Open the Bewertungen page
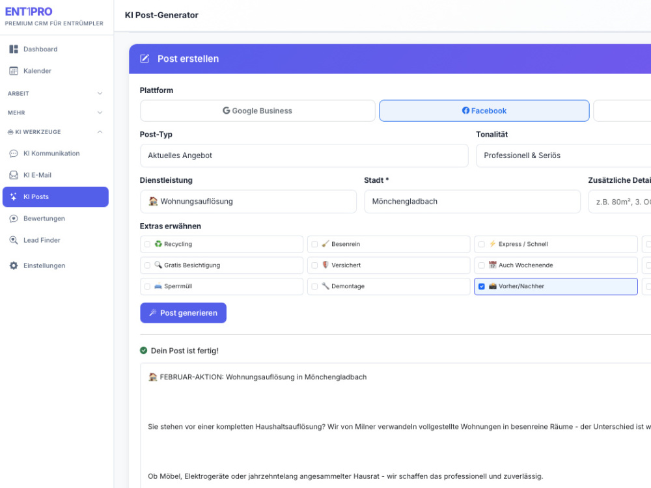 point(55,219)
